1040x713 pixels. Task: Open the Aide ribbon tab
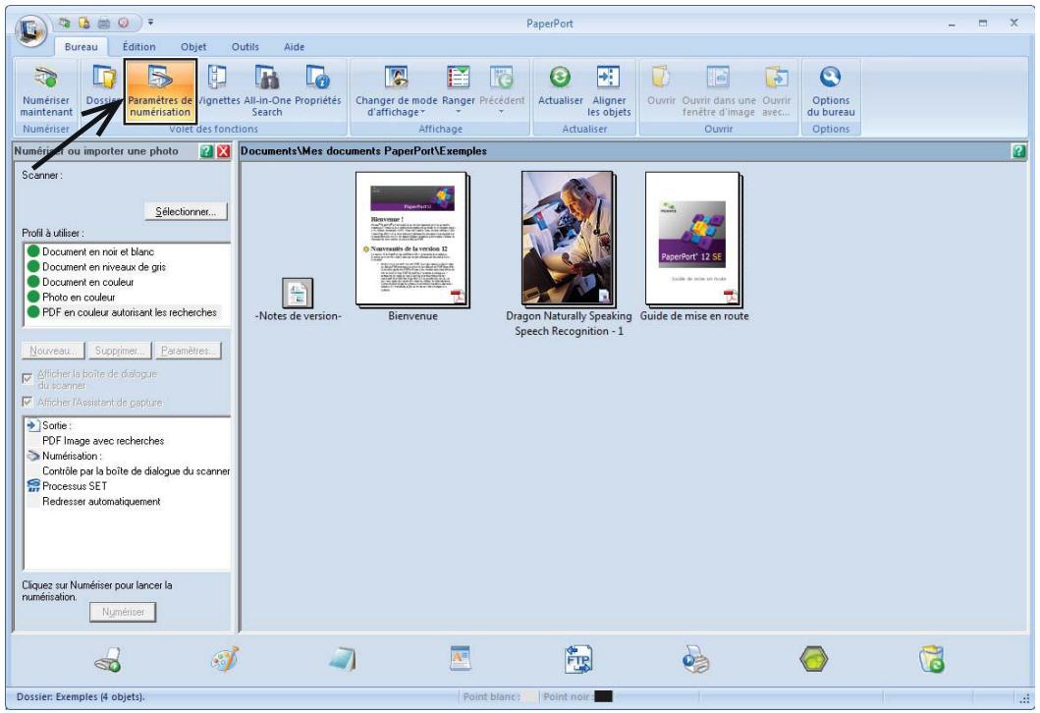pyautogui.click(x=294, y=46)
